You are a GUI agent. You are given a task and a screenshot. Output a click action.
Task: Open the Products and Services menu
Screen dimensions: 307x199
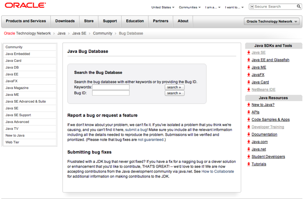pyautogui.click(x=26, y=21)
